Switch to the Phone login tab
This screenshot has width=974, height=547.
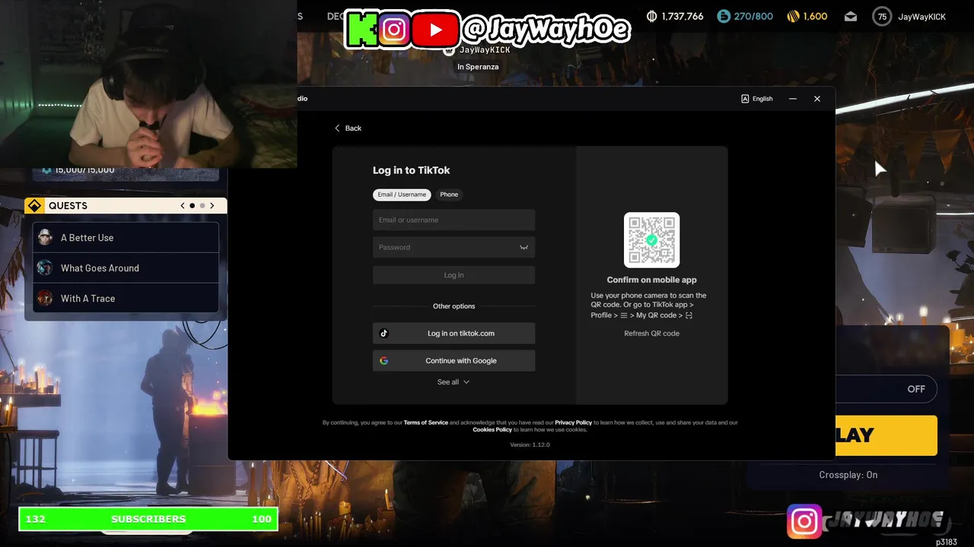(x=449, y=194)
